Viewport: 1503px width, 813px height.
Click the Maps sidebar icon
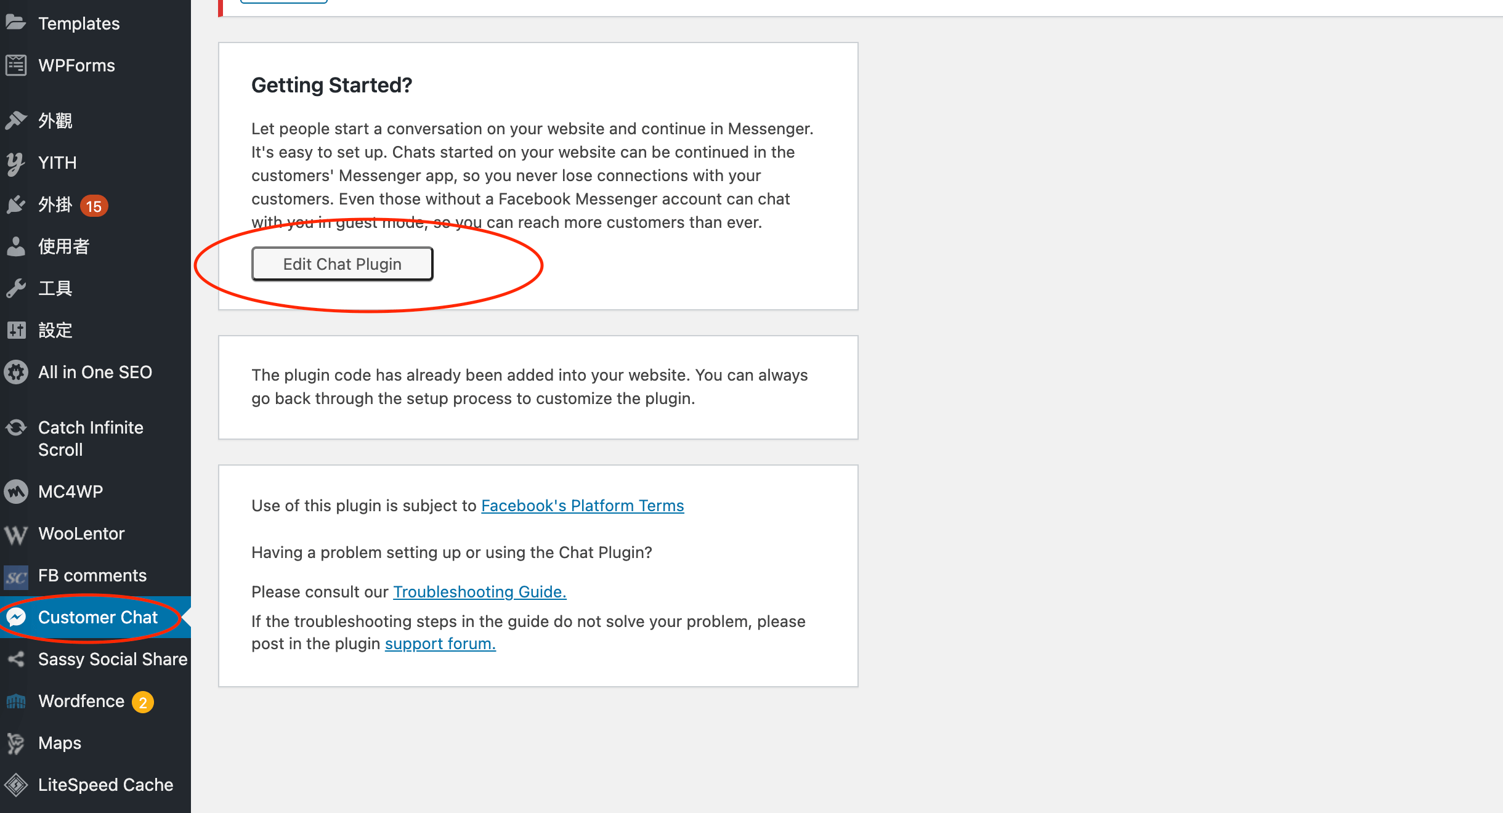16,743
